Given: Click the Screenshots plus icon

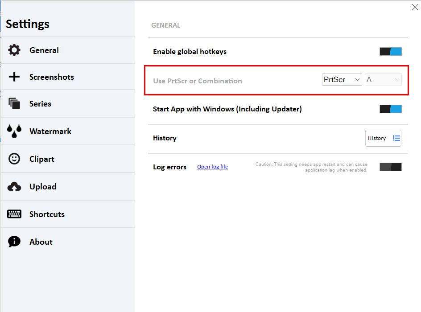Looking at the screenshot, I should (x=14, y=77).
